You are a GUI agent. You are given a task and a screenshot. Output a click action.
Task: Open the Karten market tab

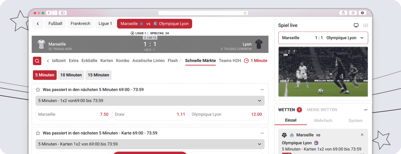pyautogui.click(x=107, y=61)
